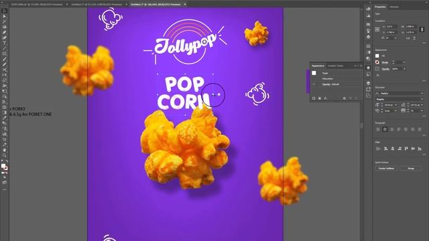Swap fill and stroke in the toolbar
The height and width of the screenshot is (241, 429).
pos(7,161)
